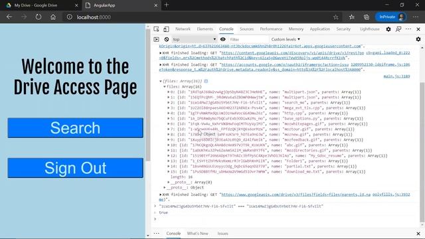Screen dimensions: 425x239
Task: Open the collections icon
Action: [367, 17]
